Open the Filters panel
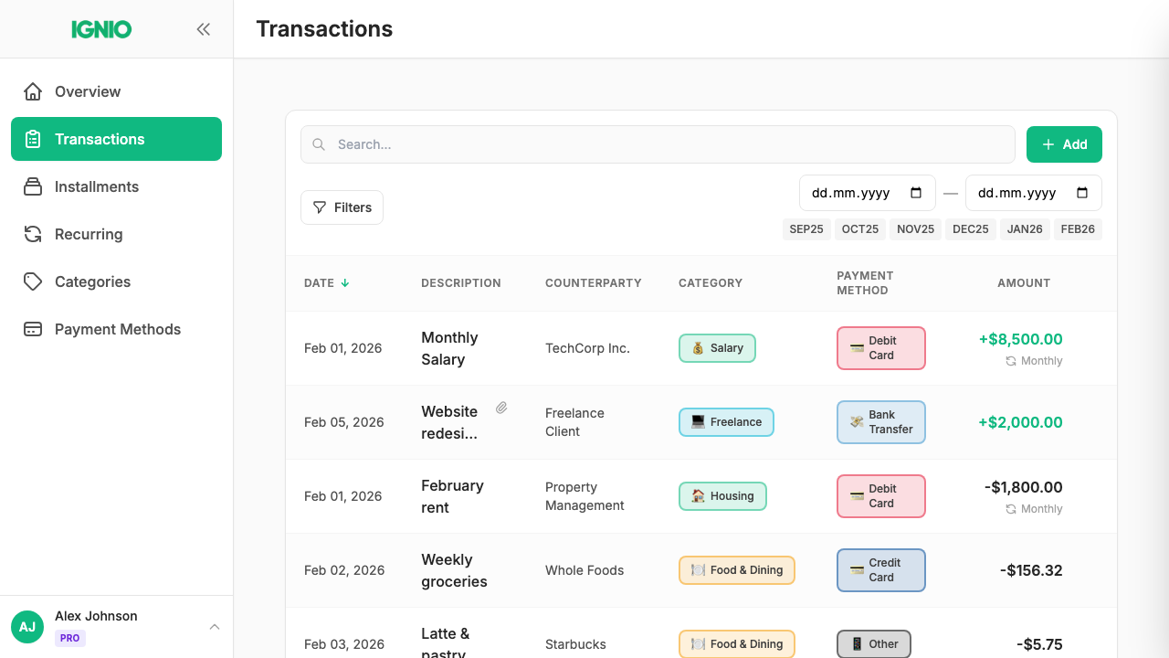Screen dimensions: 1169x658 pos(342,207)
